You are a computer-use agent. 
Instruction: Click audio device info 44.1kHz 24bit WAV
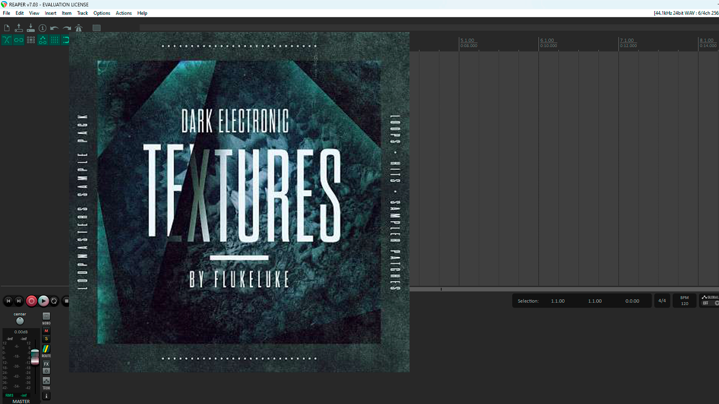point(686,13)
